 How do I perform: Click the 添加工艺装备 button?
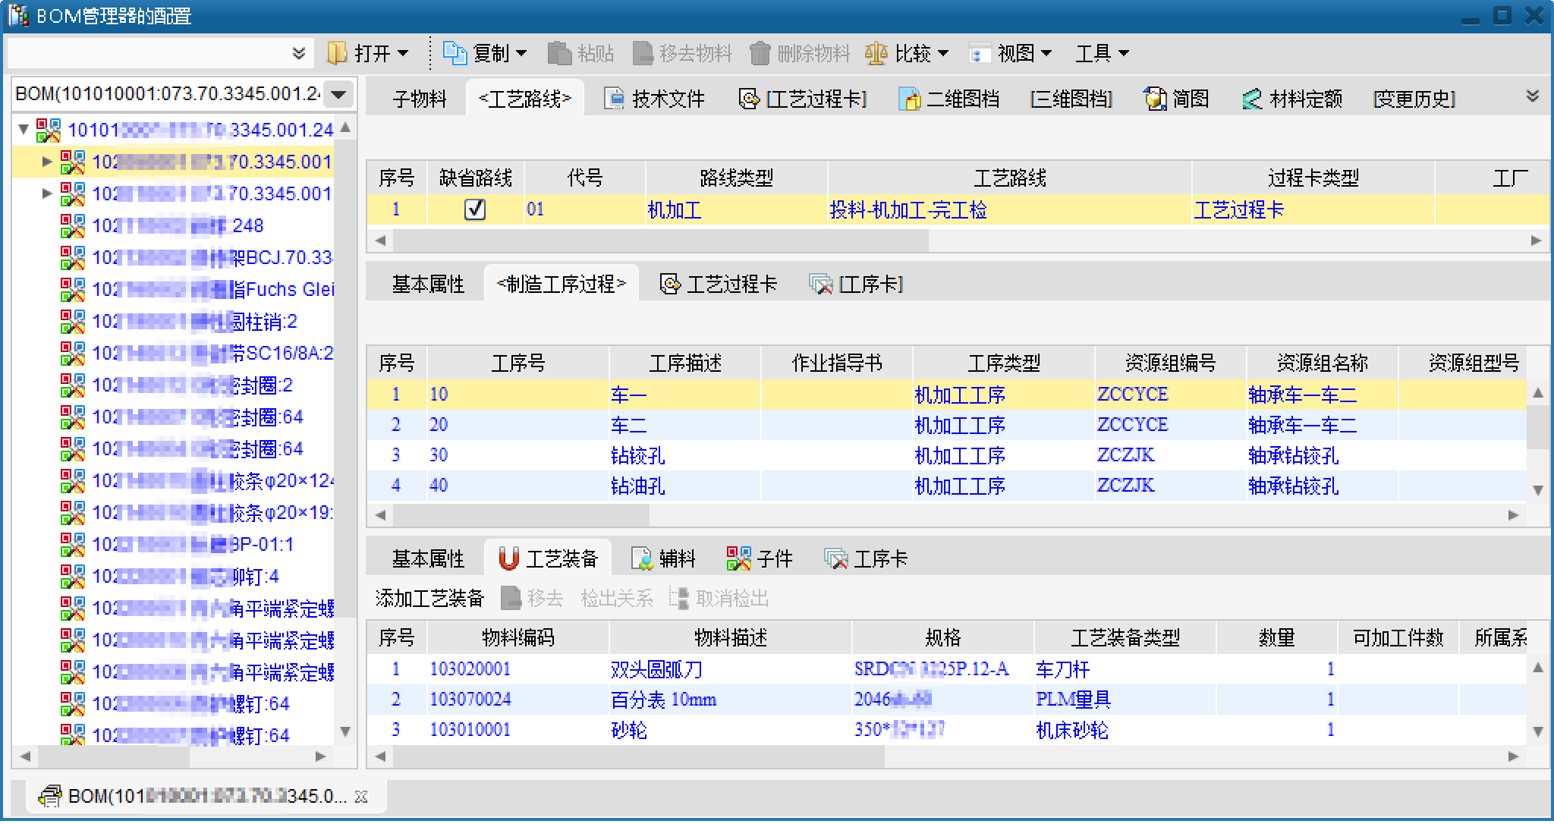(429, 599)
